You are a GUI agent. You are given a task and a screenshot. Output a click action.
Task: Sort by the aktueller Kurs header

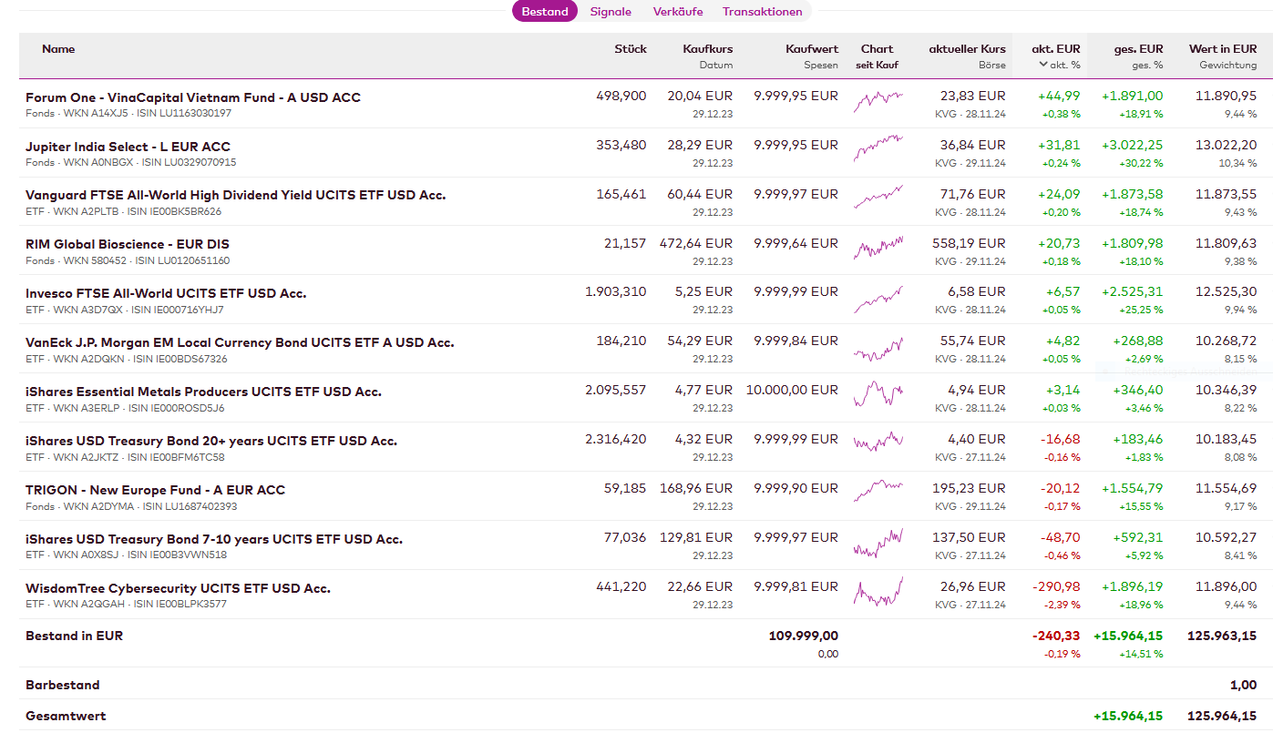click(x=967, y=49)
